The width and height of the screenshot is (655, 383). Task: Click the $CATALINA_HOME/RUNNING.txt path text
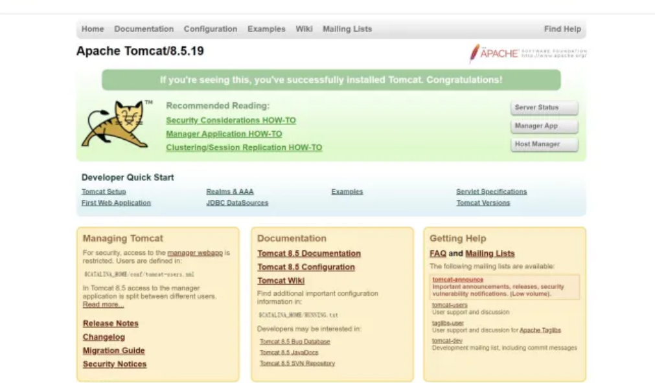[299, 315]
